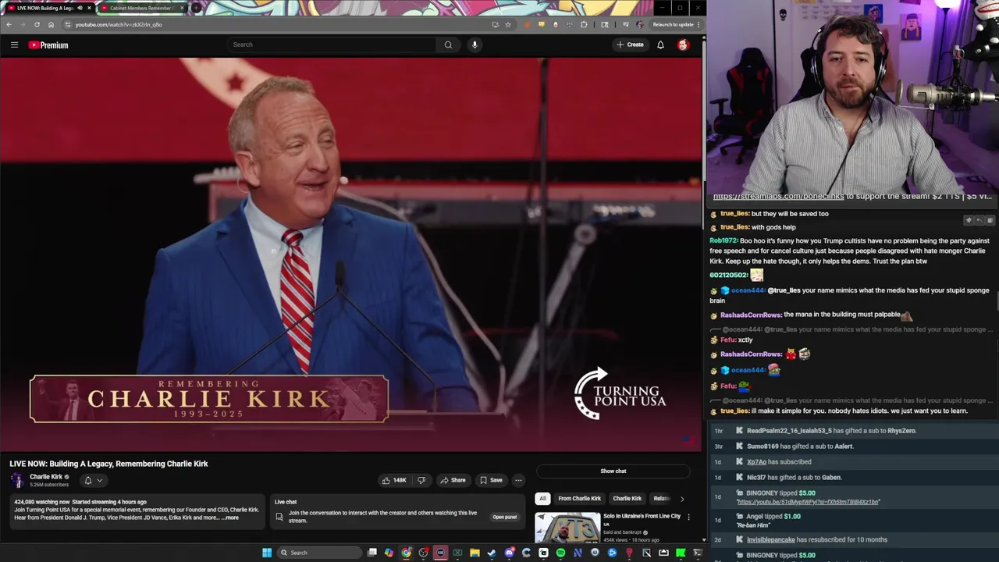Open browser home page button
Viewport: 999px width, 562px height.
click(x=51, y=24)
